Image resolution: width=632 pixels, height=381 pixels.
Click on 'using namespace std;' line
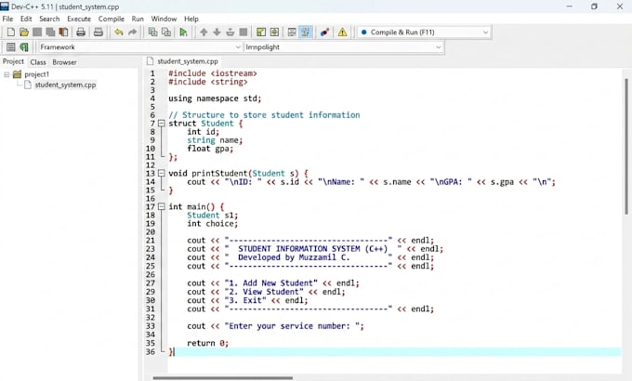coord(215,99)
